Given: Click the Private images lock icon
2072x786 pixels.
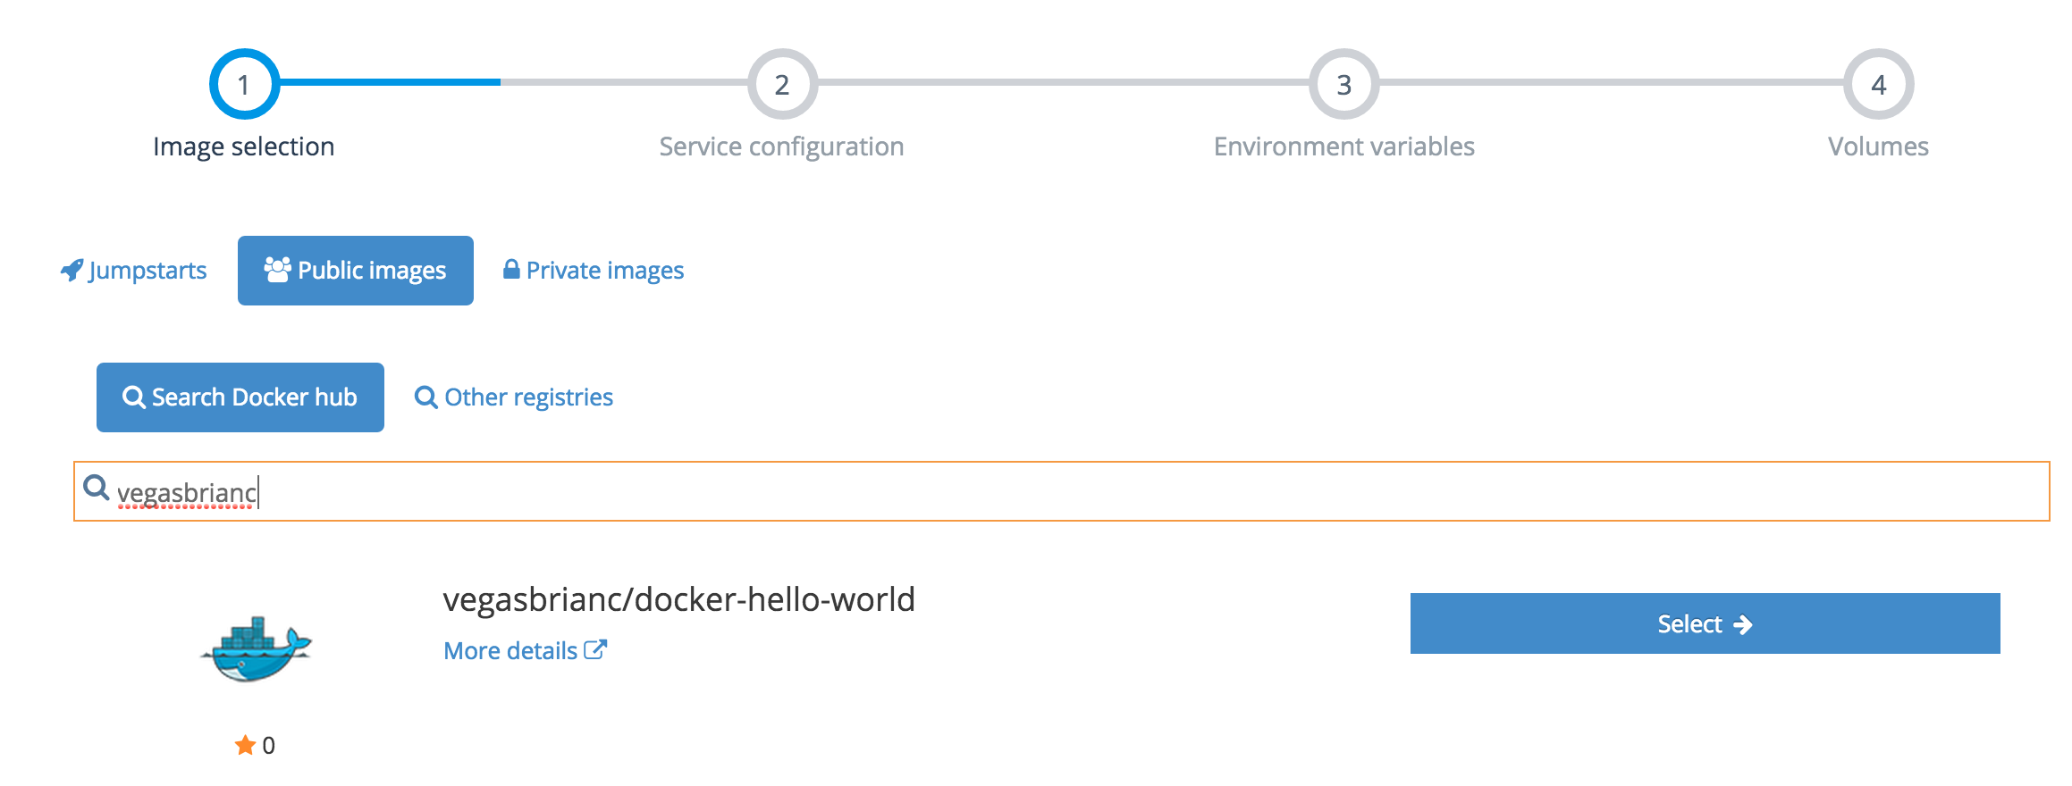Looking at the screenshot, I should [511, 269].
